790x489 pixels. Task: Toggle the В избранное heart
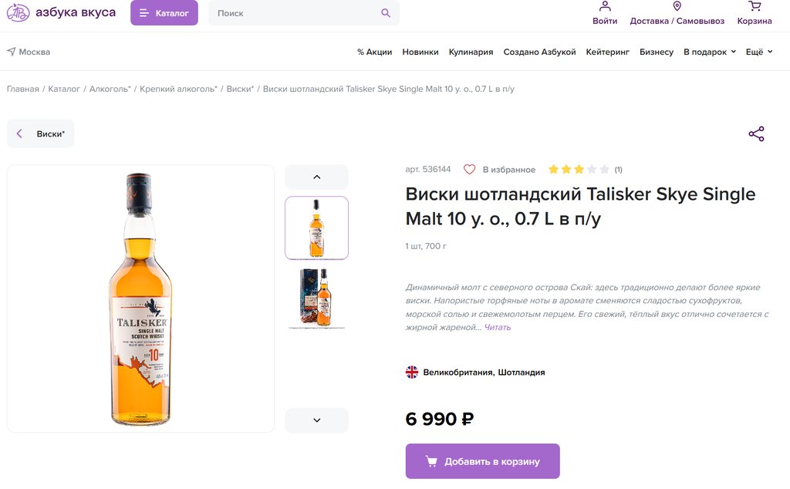(469, 169)
